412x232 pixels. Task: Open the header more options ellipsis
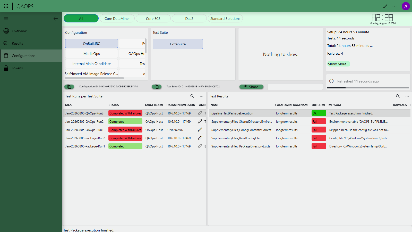(x=394, y=6)
